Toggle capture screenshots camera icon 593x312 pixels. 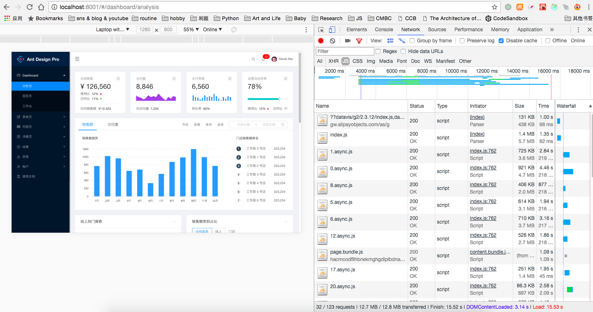click(348, 41)
